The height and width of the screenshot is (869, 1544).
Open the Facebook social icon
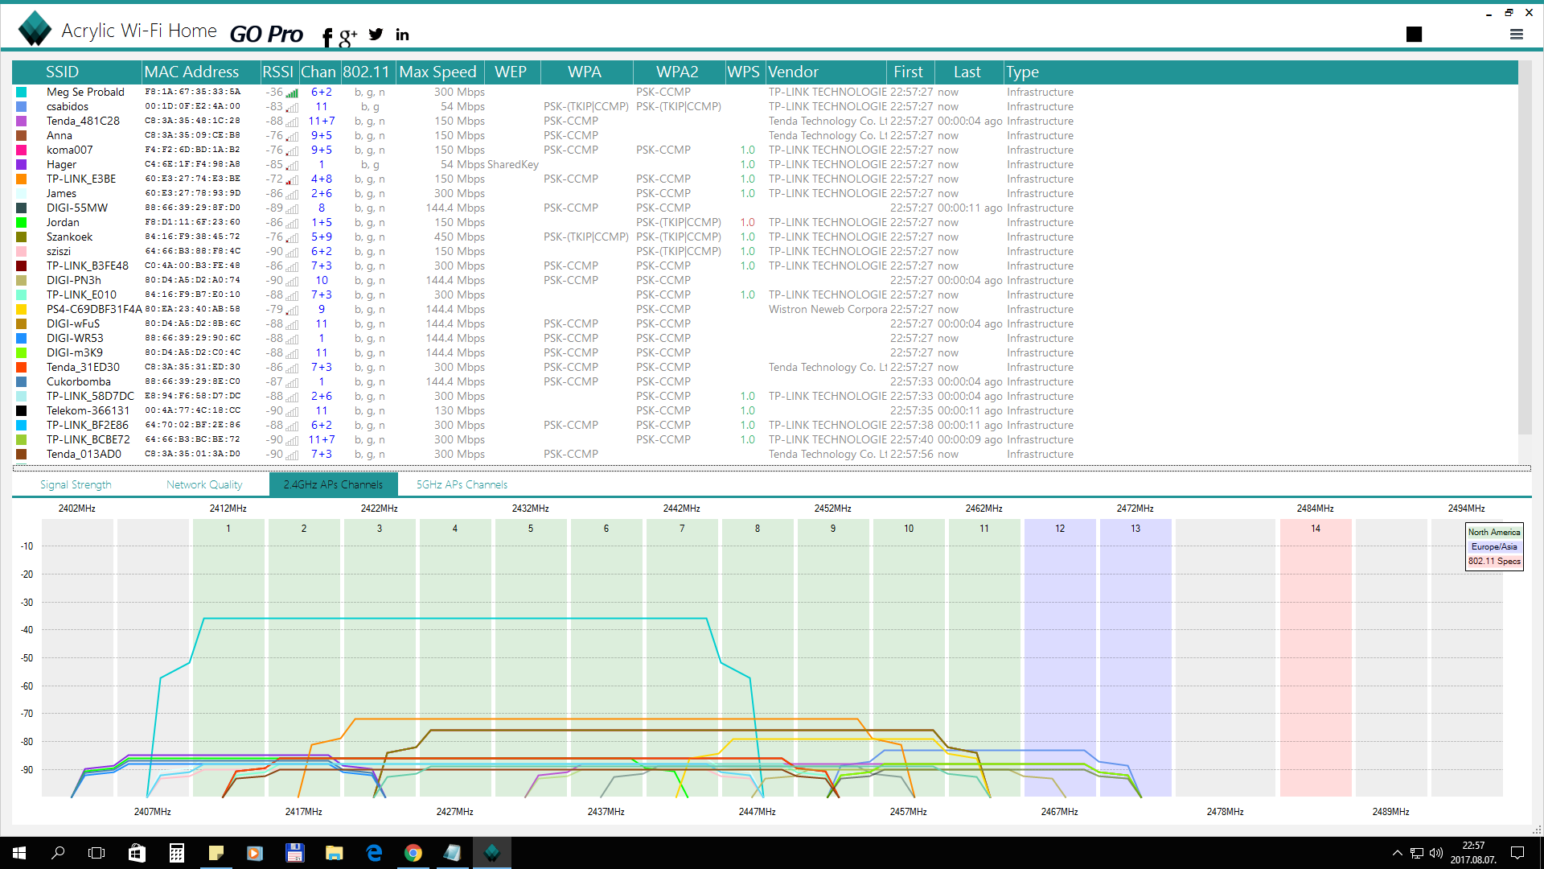click(x=327, y=37)
